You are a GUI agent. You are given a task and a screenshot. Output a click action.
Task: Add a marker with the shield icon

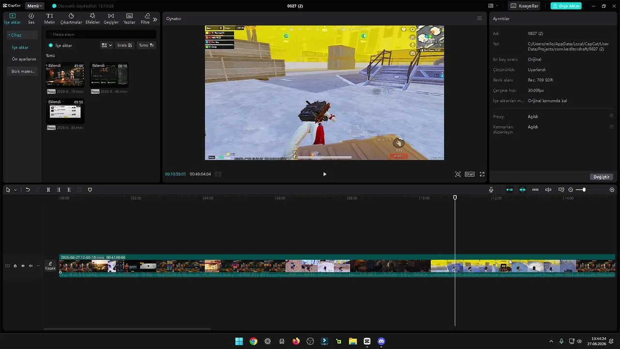pos(90,190)
